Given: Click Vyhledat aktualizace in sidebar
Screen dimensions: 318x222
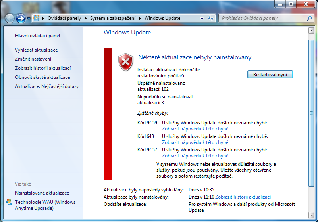Looking at the screenshot, I should (36, 50).
